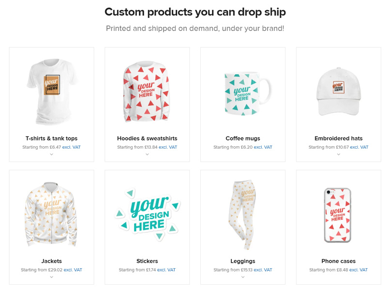Click the leggings product image
Image resolution: width=391 pixels, height=290 pixels.
(242, 212)
